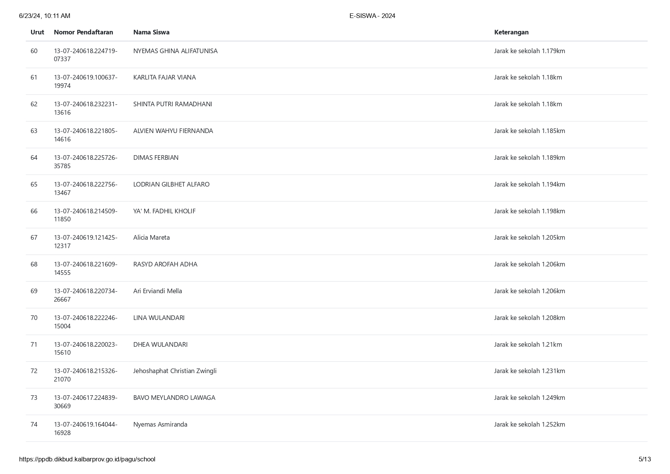The width and height of the screenshot is (670, 474).
Task: Select the name NYEMAS GHINA ALIFATUNISA
Action: [x=175, y=51]
